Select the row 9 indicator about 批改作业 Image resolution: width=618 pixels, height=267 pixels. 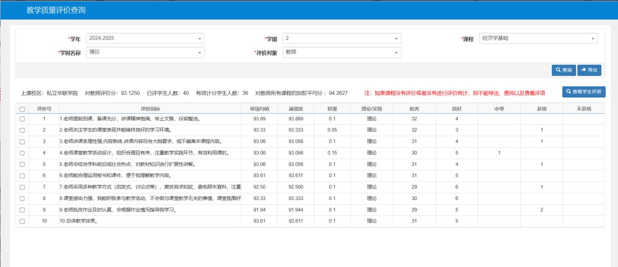118,210
